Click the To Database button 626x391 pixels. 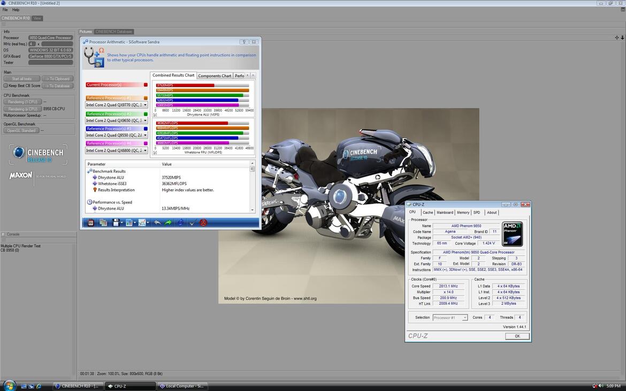click(x=58, y=86)
